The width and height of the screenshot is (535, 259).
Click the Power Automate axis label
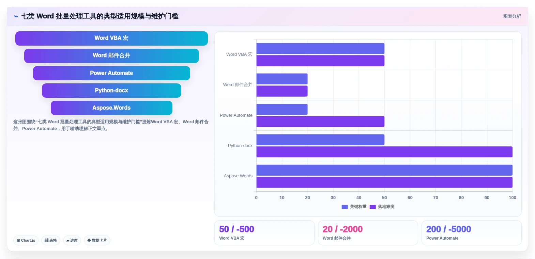(236, 115)
